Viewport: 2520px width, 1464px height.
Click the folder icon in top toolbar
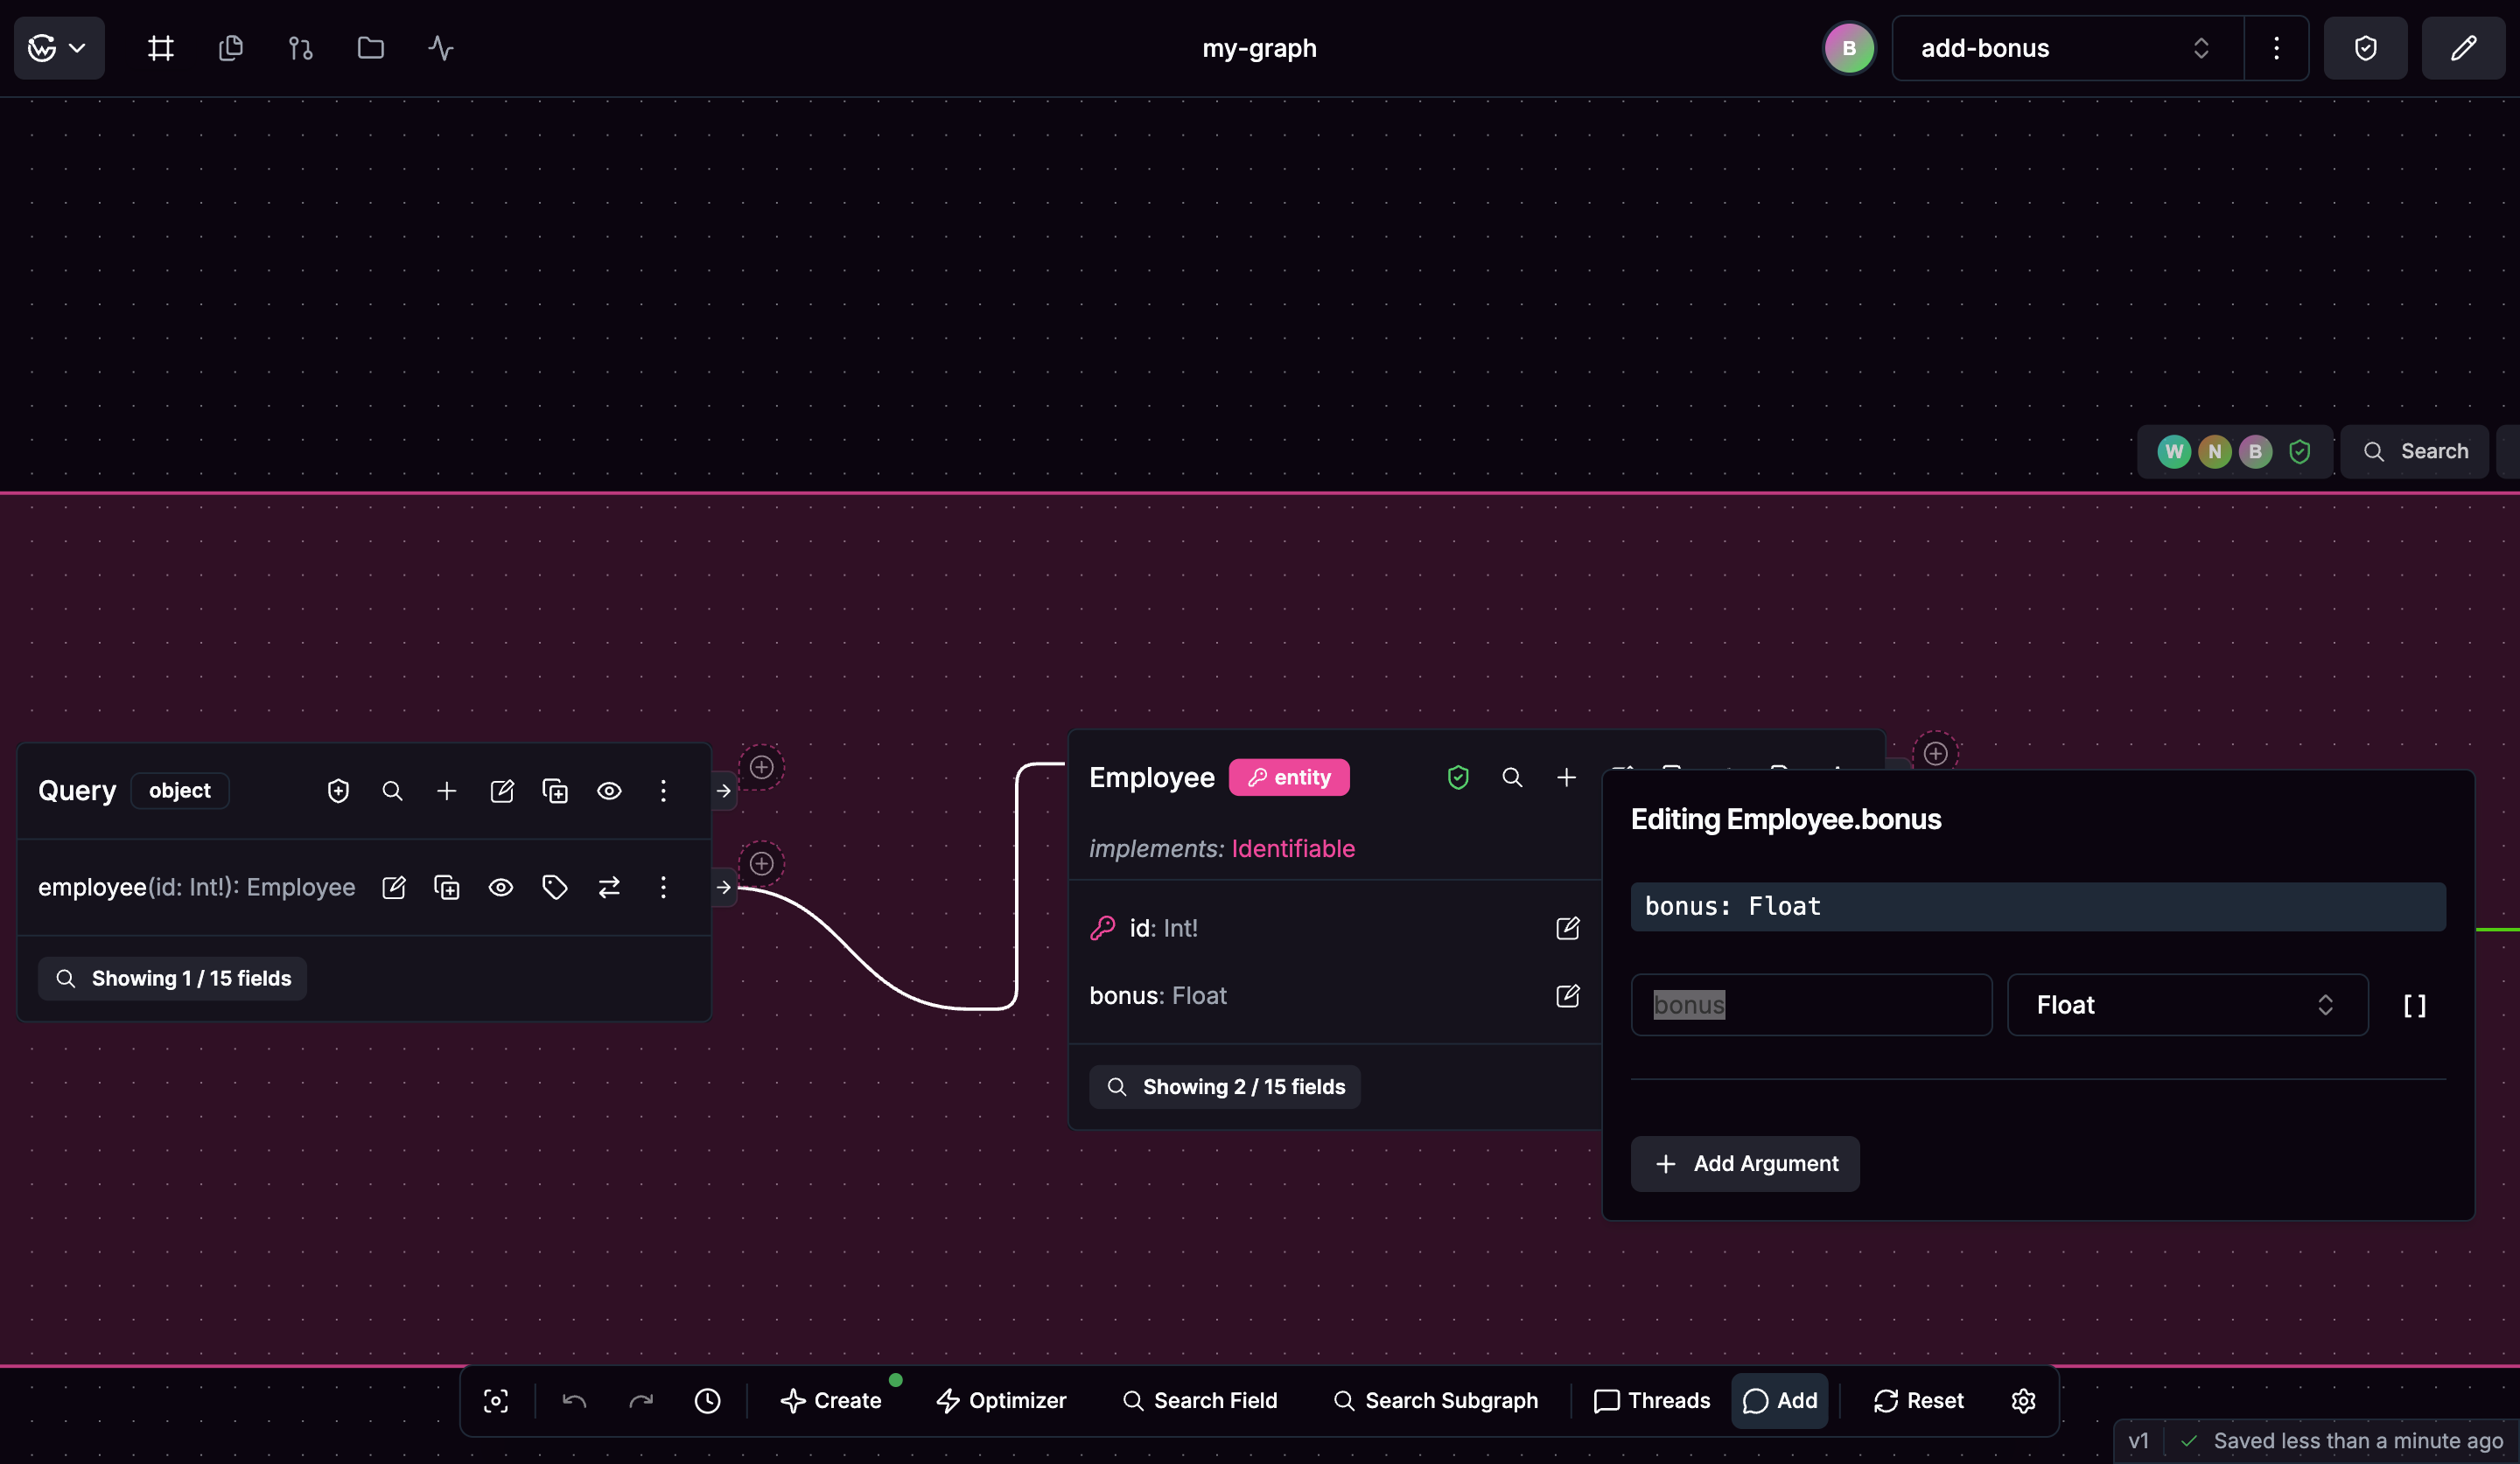pyautogui.click(x=371, y=48)
